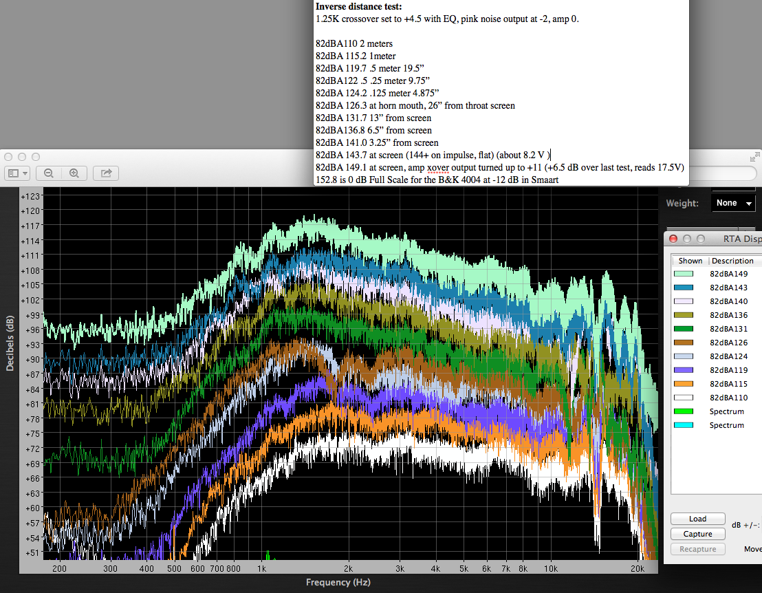Click the Capture button
The image size is (762, 593).
[x=697, y=534]
